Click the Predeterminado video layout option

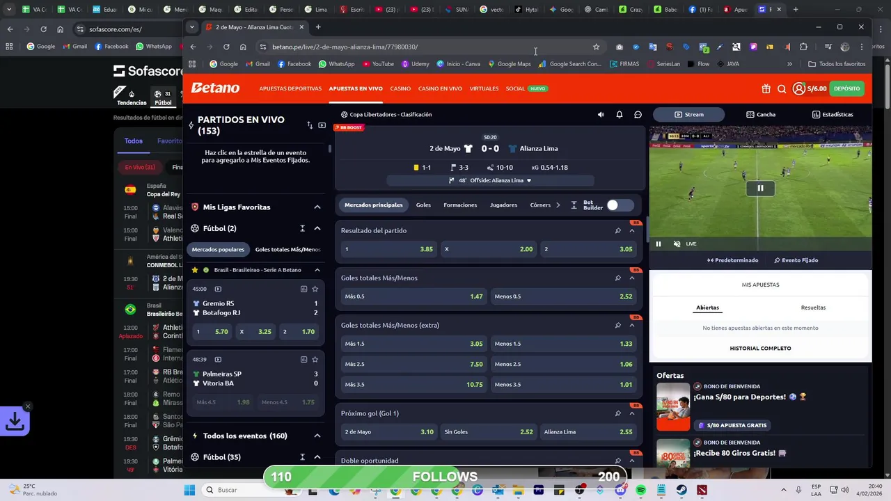(x=733, y=260)
